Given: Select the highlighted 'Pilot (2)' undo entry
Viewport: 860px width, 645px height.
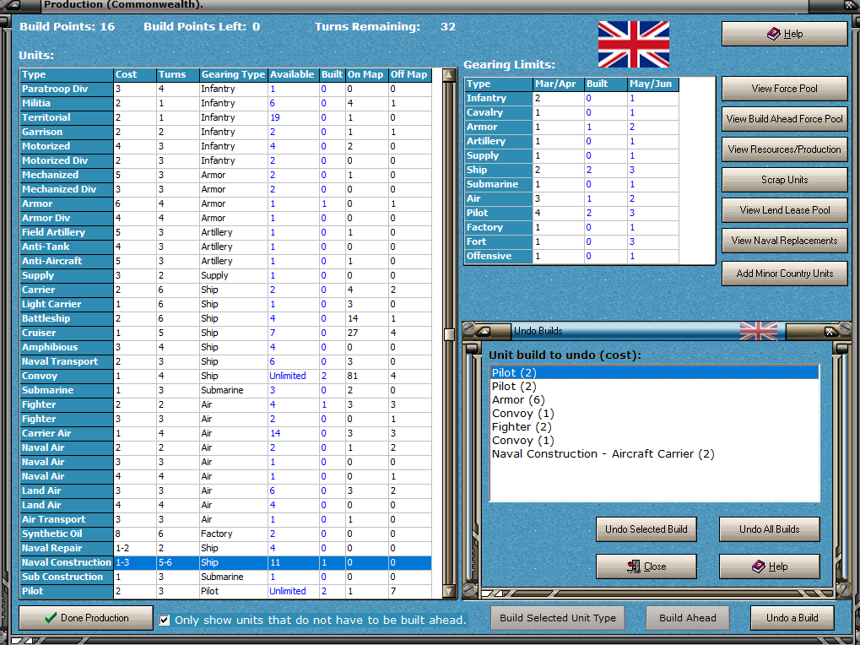Looking at the screenshot, I should tap(654, 373).
